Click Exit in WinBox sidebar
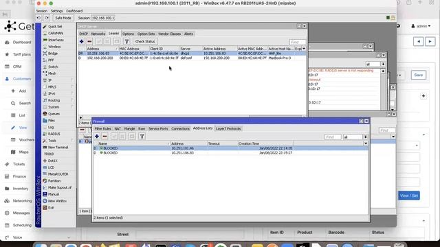The width and height of the screenshot is (440, 247). click(51, 208)
